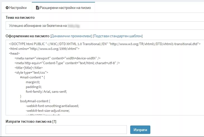
Task: Click the DOCTYPE line in the template
Action: 105,44
